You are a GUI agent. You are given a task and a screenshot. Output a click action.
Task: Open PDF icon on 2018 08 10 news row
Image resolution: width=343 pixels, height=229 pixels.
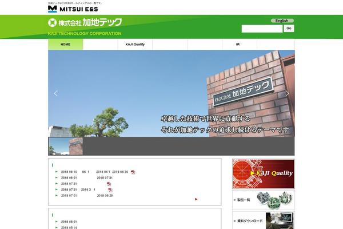click(133, 172)
